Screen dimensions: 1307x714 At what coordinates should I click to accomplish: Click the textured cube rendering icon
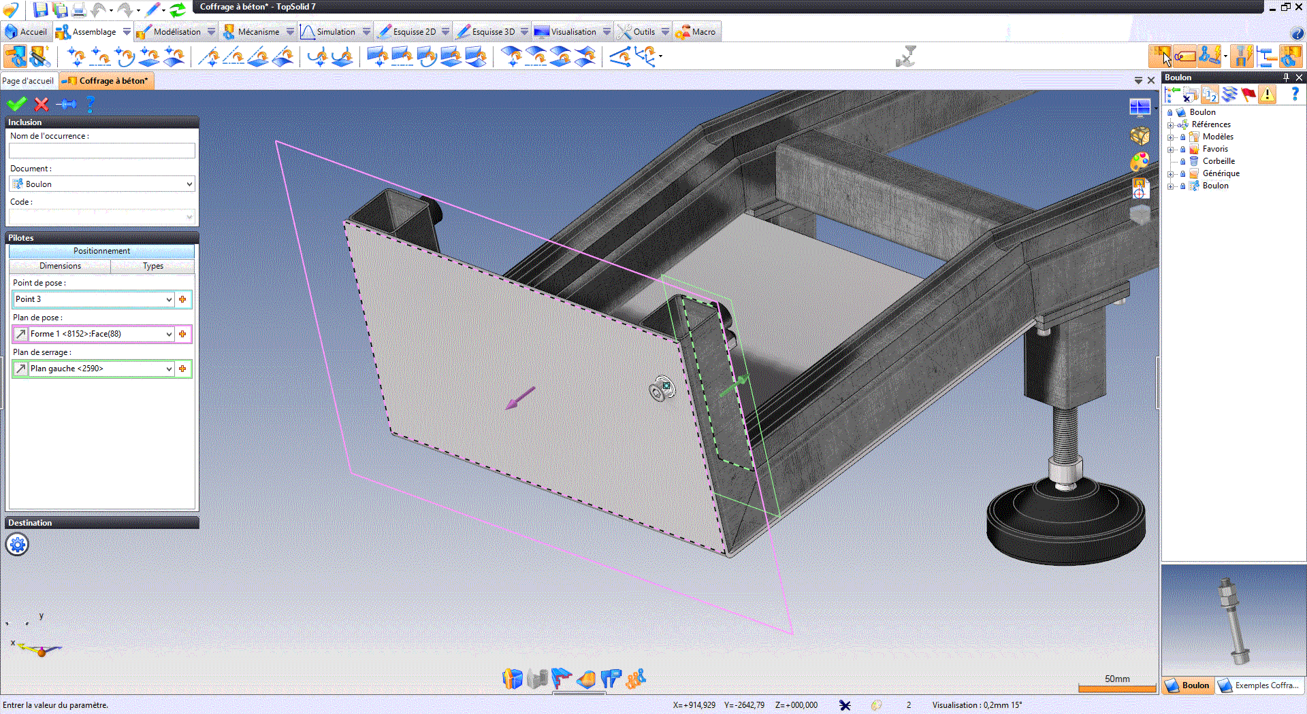[x=1140, y=135]
